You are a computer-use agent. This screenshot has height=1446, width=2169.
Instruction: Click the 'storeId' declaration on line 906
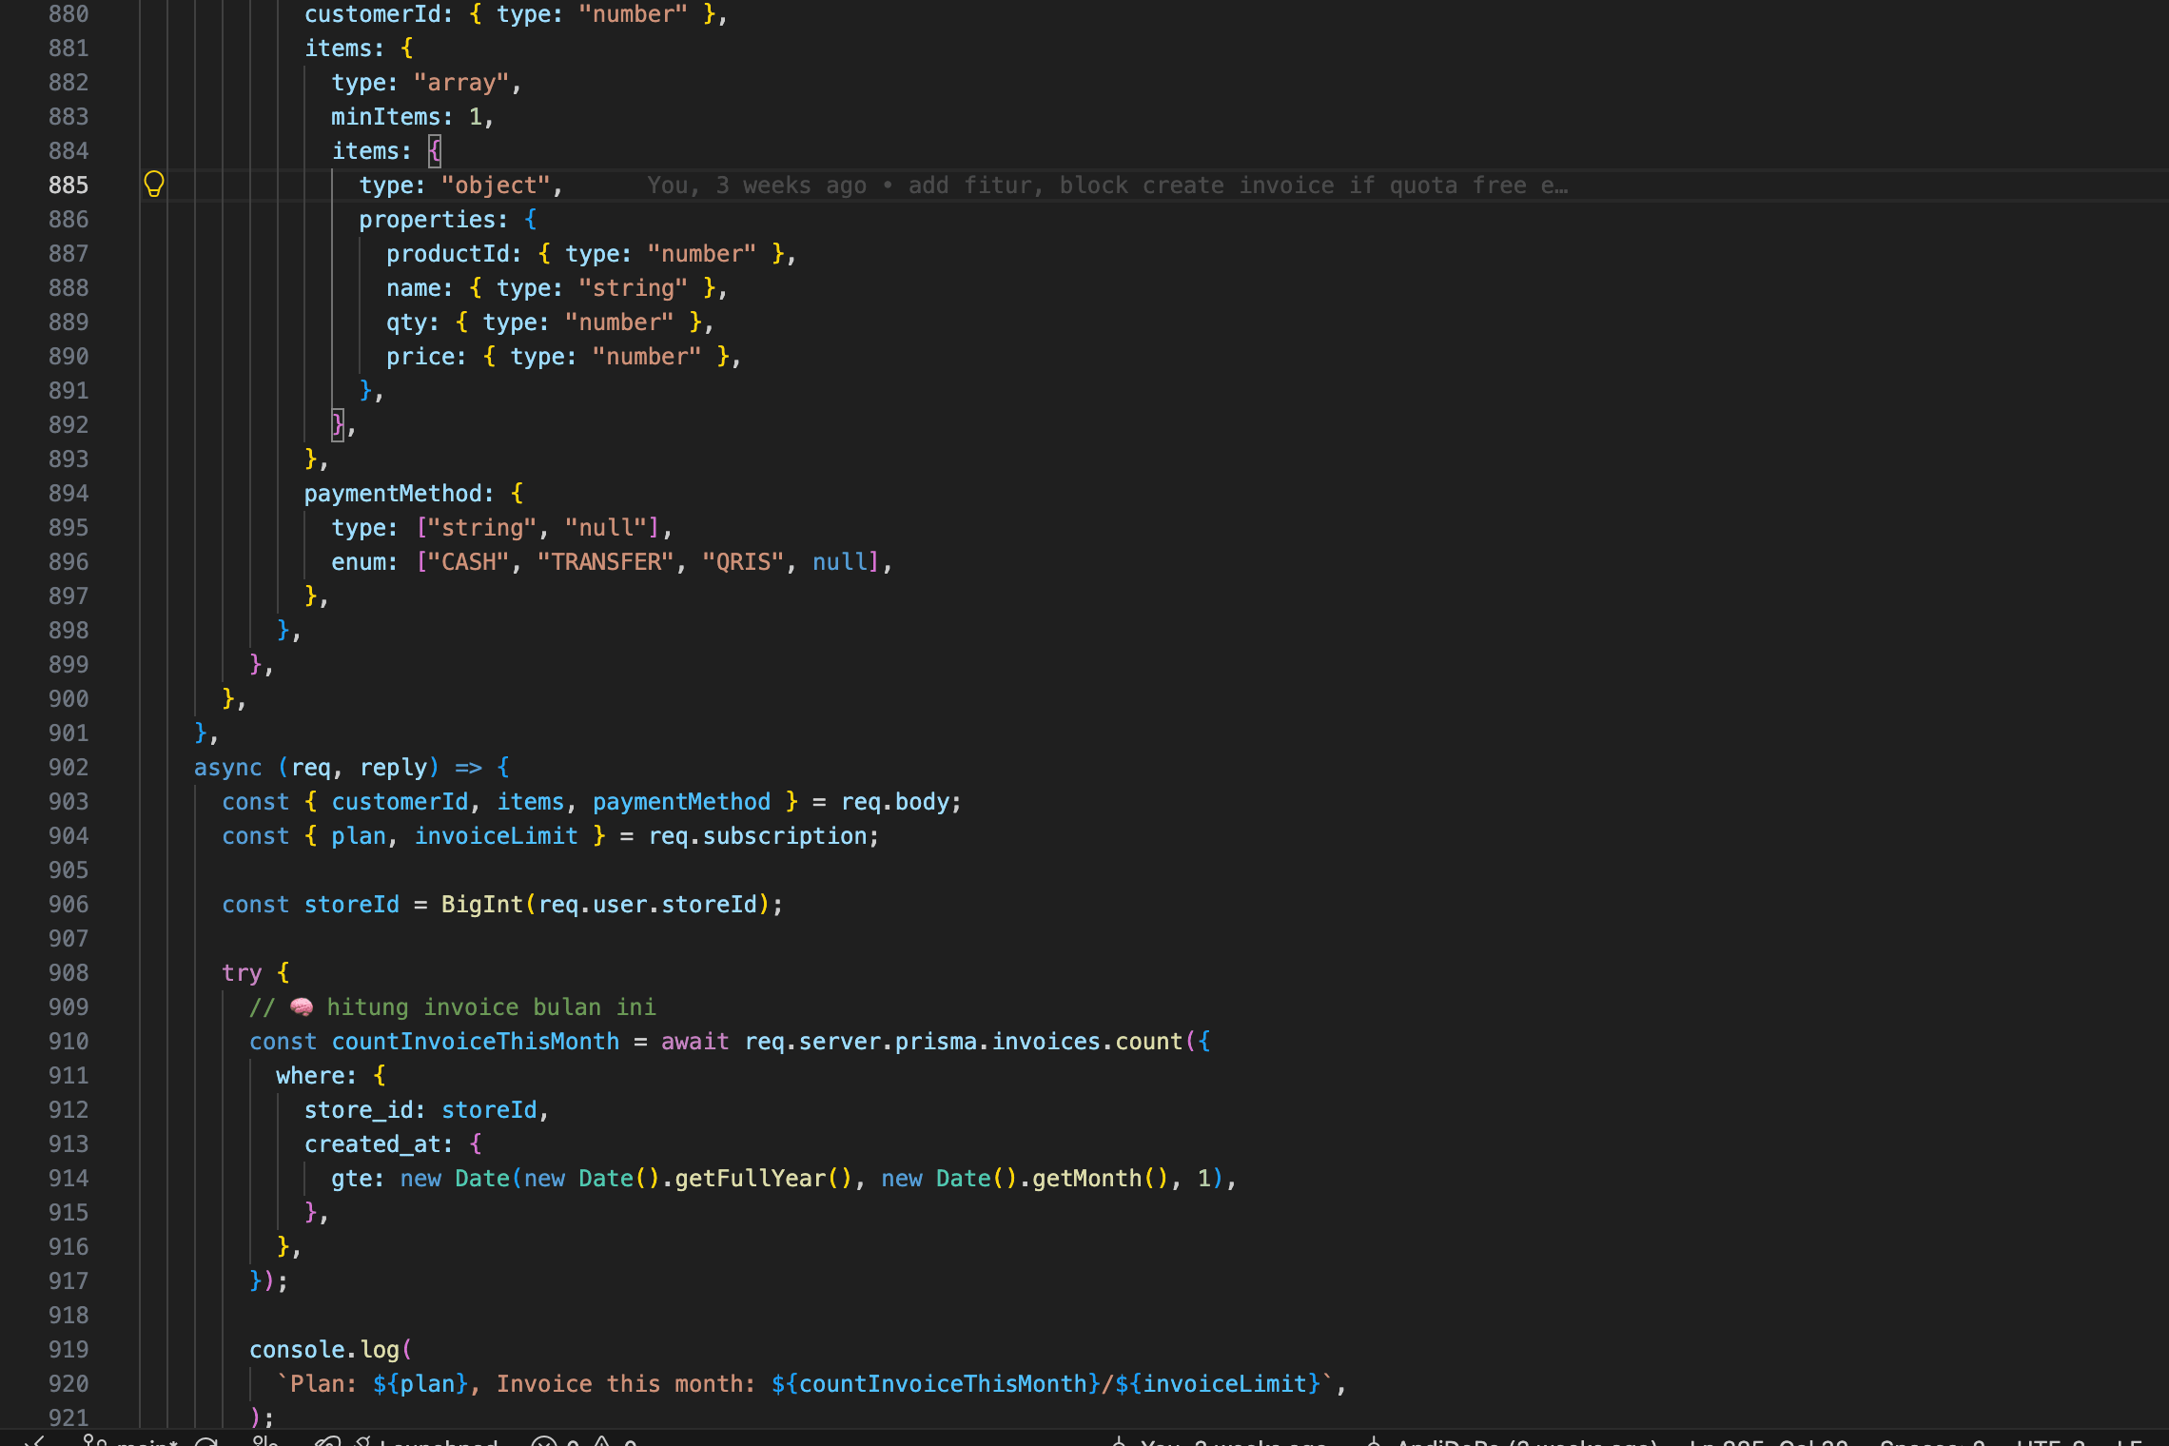352,905
